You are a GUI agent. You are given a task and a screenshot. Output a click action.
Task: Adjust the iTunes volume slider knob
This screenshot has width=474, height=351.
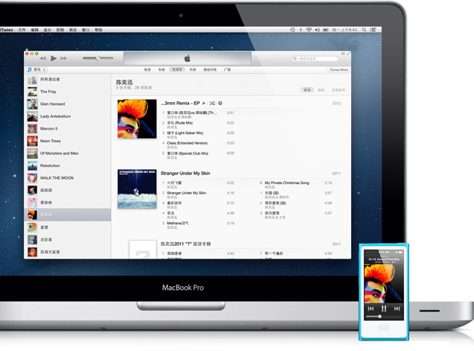[98, 58]
